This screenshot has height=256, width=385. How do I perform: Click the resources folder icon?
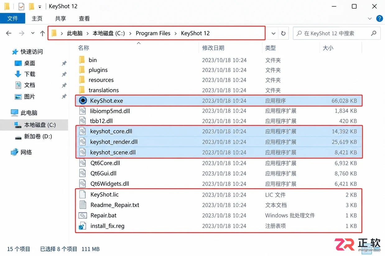(82, 80)
